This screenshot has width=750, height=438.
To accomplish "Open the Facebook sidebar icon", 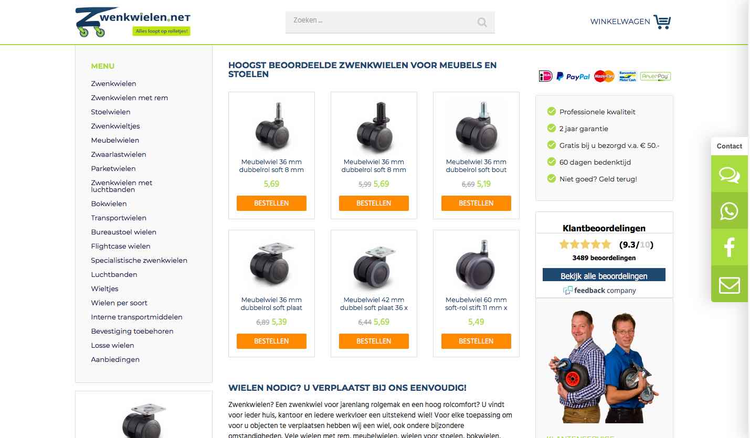I will [730, 247].
